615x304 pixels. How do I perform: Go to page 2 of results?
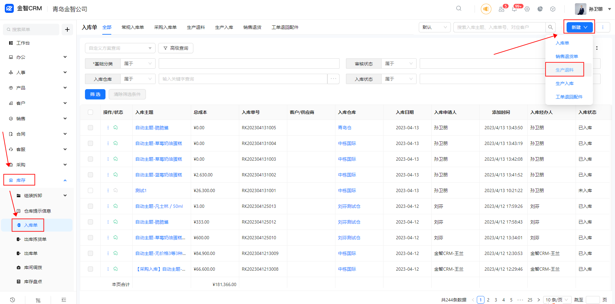click(x=488, y=300)
